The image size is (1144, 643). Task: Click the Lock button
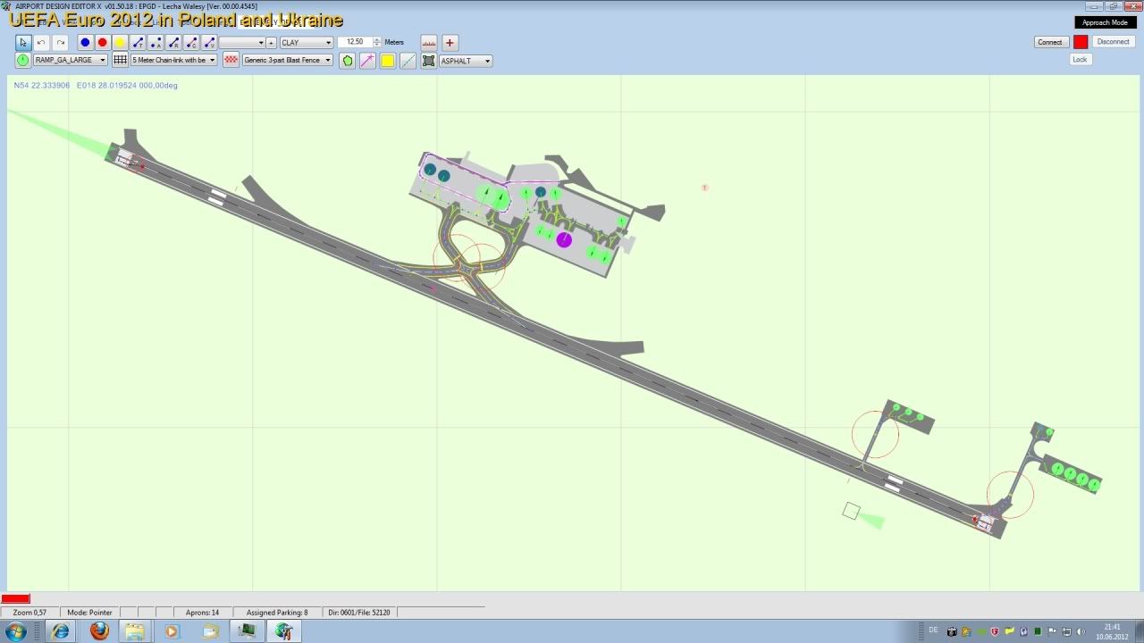tap(1080, 59)
